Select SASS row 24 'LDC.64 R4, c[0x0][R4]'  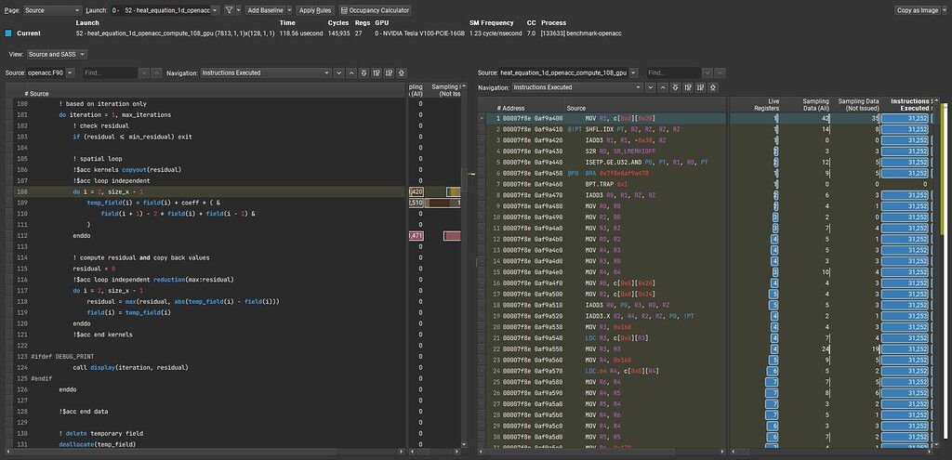point(604,371)
